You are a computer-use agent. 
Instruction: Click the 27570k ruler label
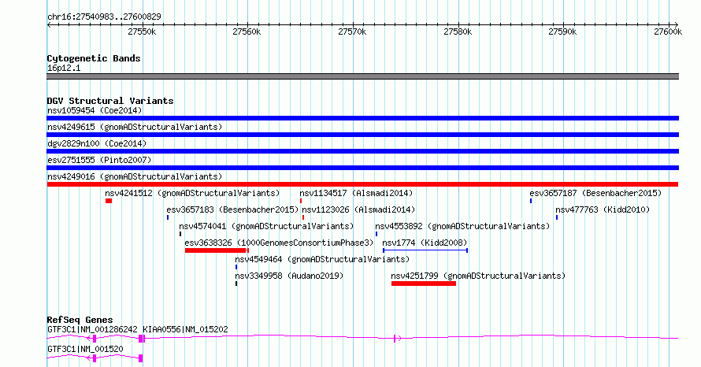tap(352, 32)
